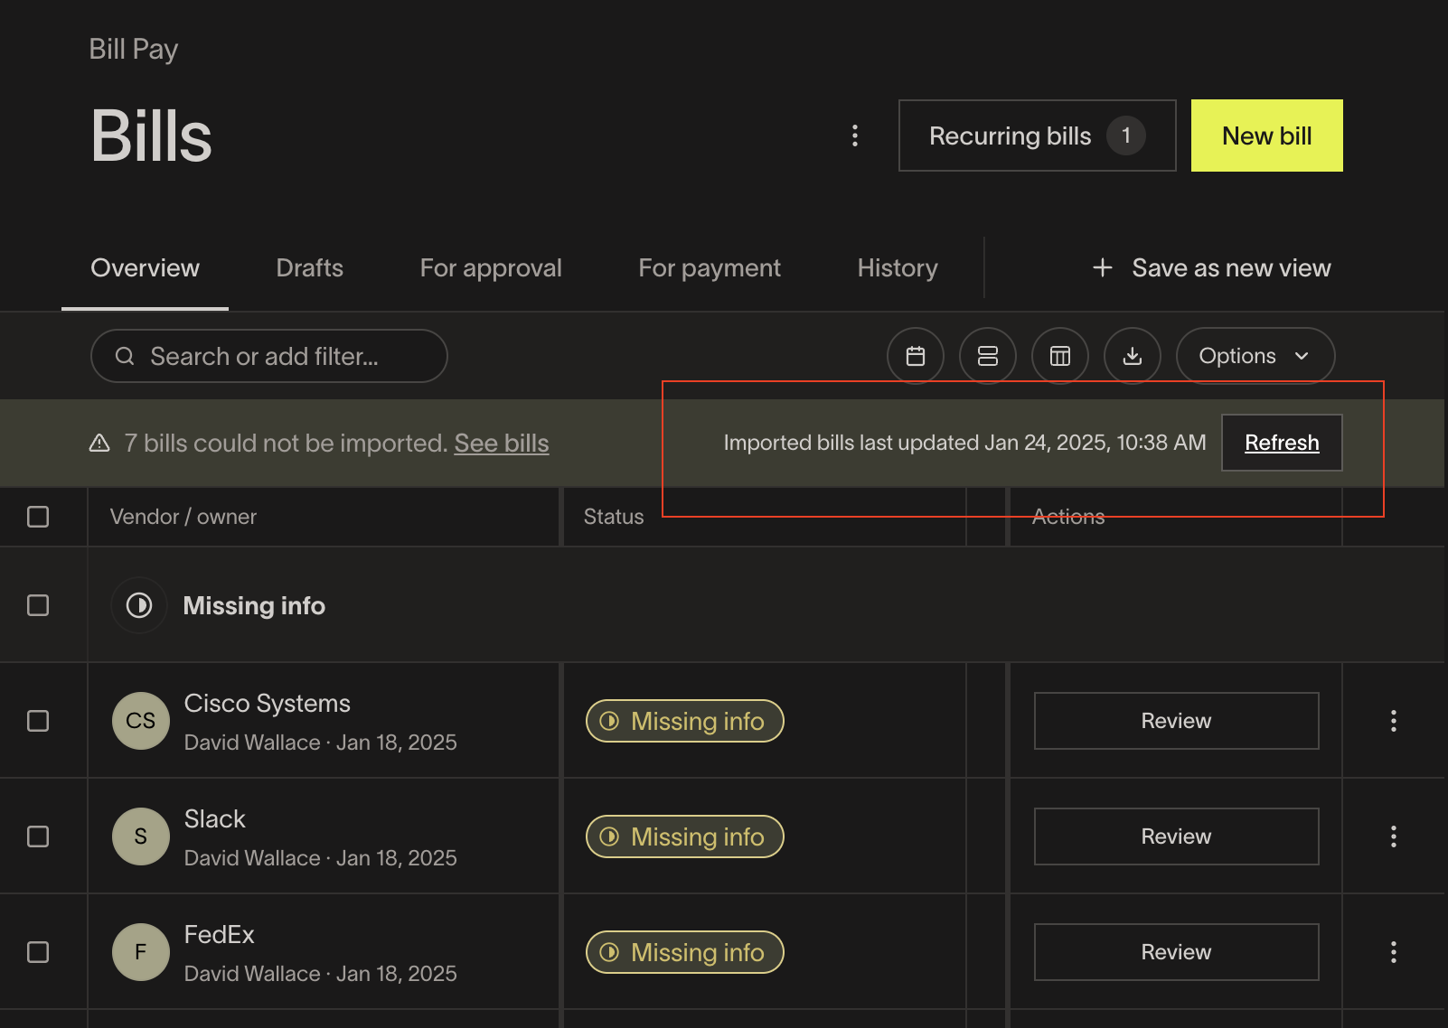Open the column settings icon
The image size is (1448, 1028).
point(1060,356)
